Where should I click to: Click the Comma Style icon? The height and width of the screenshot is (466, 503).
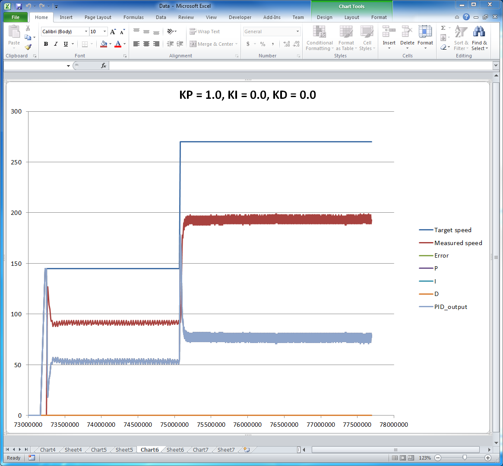273,44
